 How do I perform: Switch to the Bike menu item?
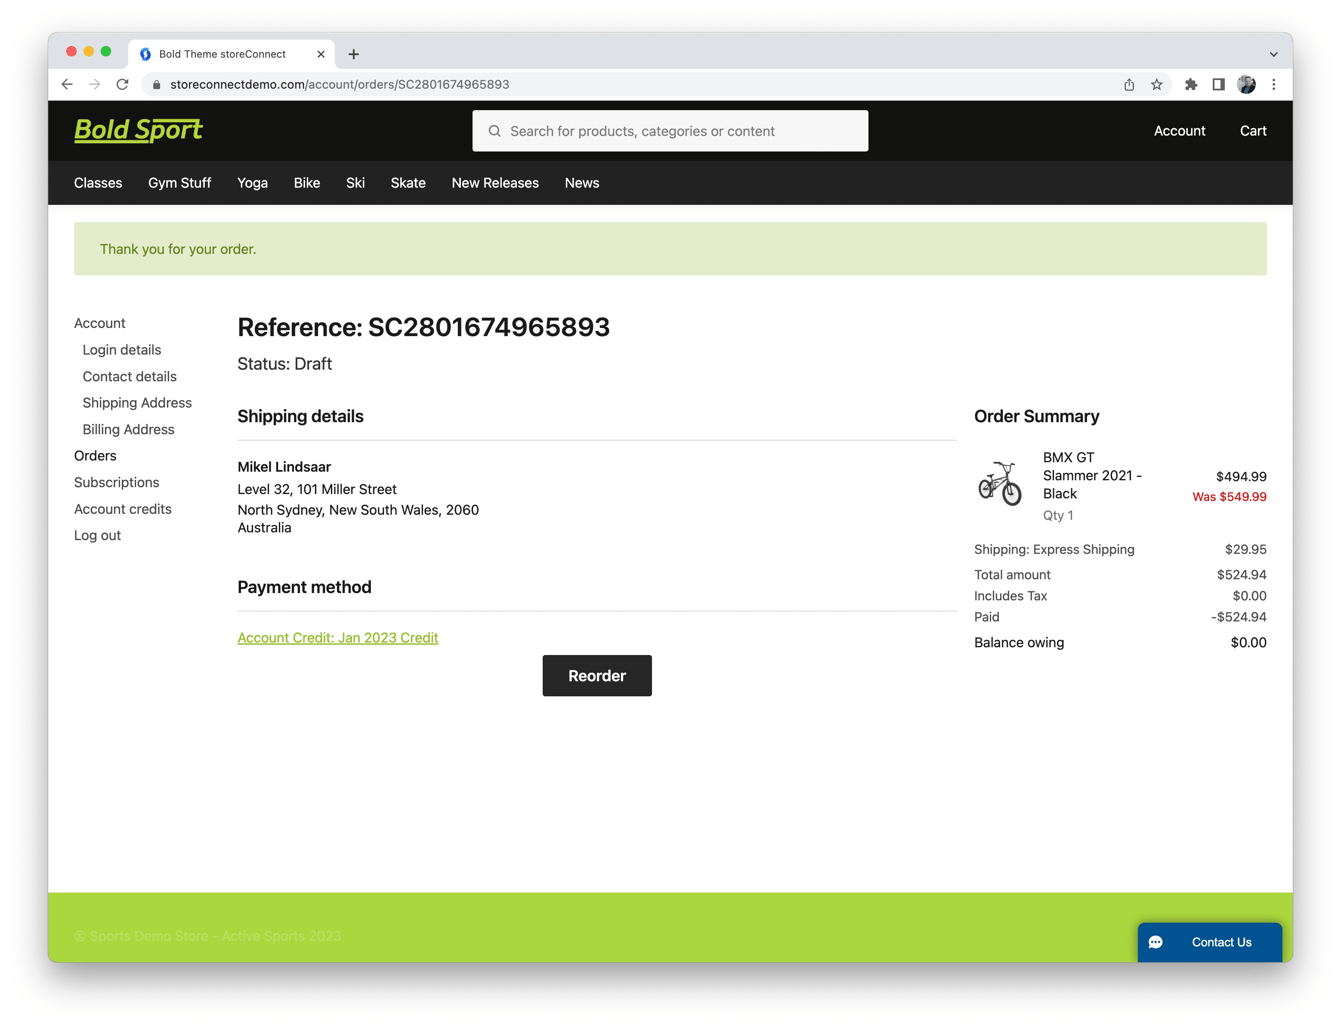[x=306, y=182]
